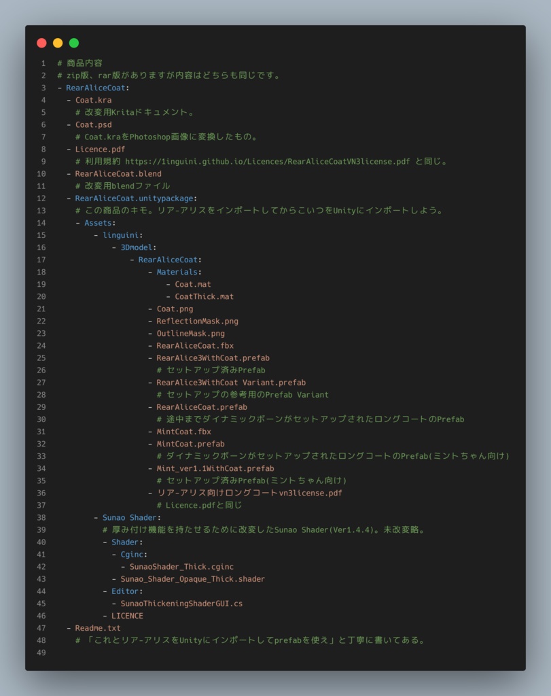The height and width of the screenshot is (696, 551).
Task: Select the Coat.kra file entry
Action: coord(93,100)
